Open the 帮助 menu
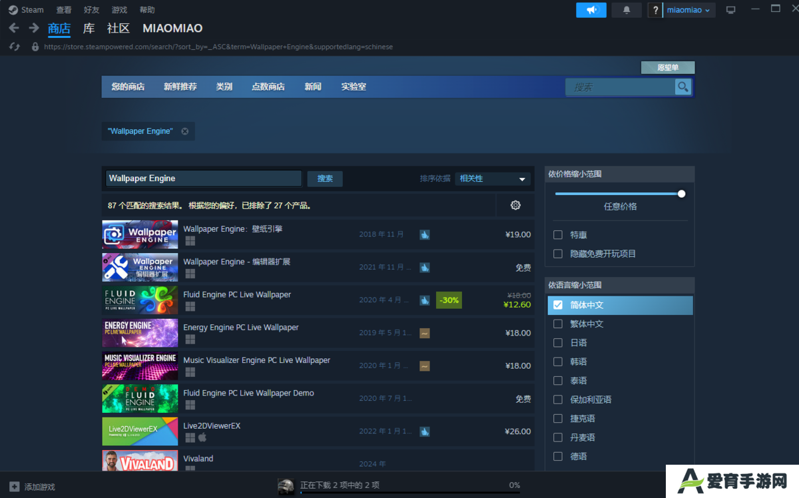 coord(147,10)
